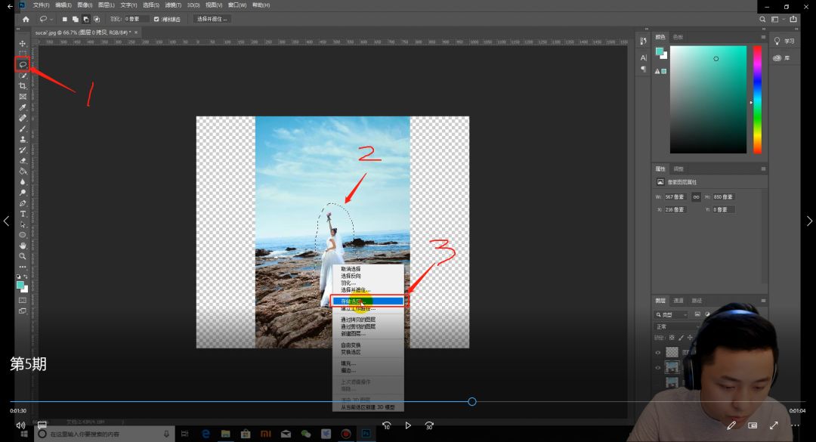
Task: Select the Lasso tool in toolbox
Action: (23, 64)
